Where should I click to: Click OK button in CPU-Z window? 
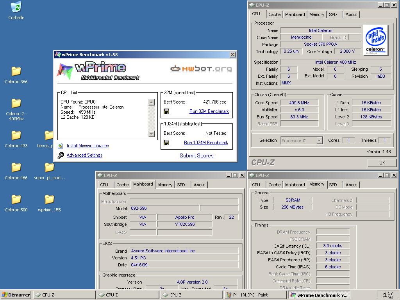(x=382, y=163)
